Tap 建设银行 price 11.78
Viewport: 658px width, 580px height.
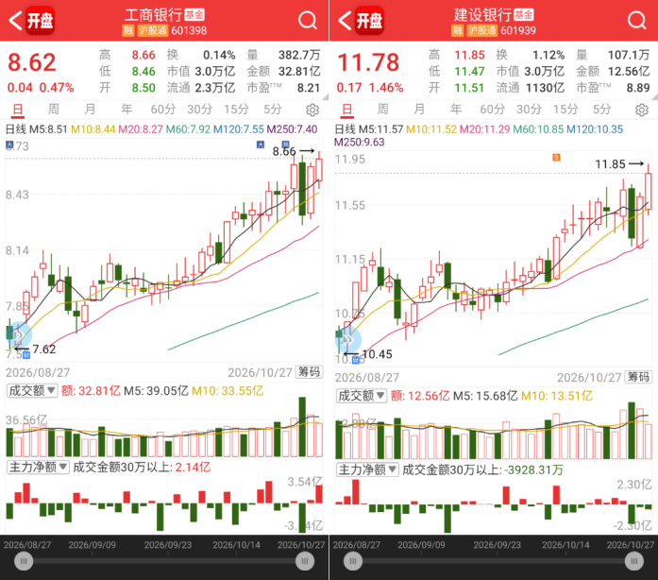(x=368, y=62)
